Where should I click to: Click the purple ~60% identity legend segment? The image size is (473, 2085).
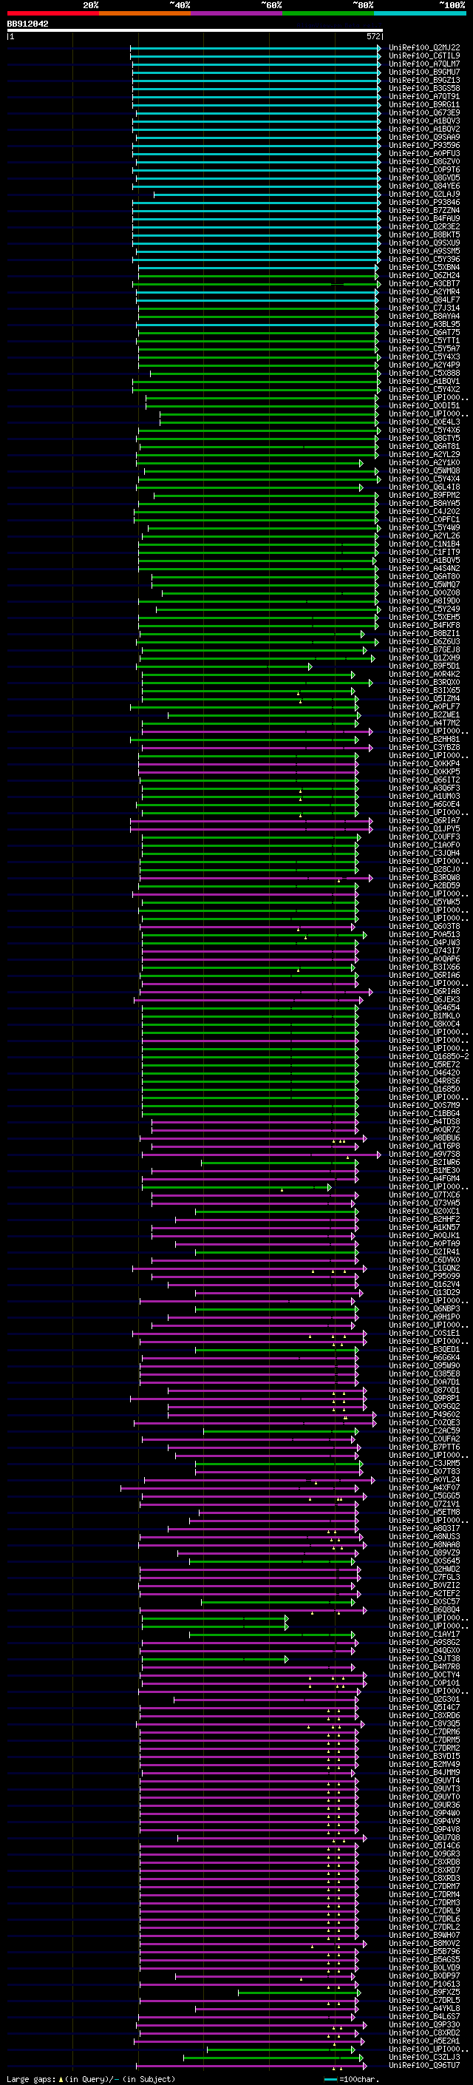(x=237, y=13)
